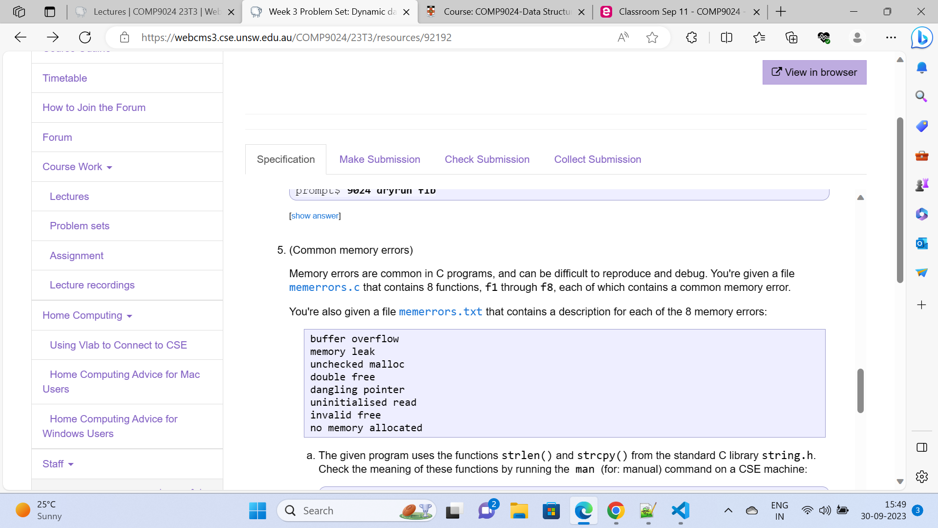The image size is (938, 528).
Task: Open the Shopping tag icon in sidebar
Action: [x=921, y=126]
